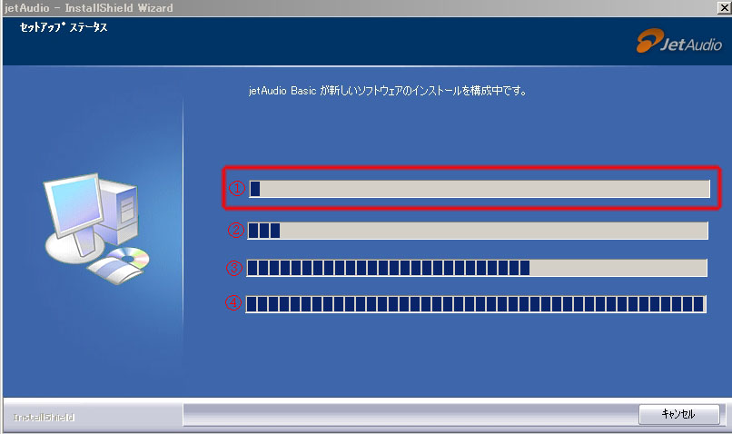Click the 'セットアップ ステータス' heading text
Screen dimensions: 732x434
(x=64, y=27)
